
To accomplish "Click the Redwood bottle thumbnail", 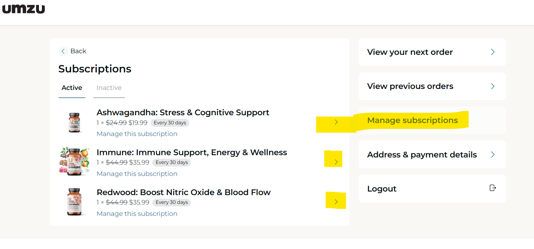I will (x=74, y=202).
